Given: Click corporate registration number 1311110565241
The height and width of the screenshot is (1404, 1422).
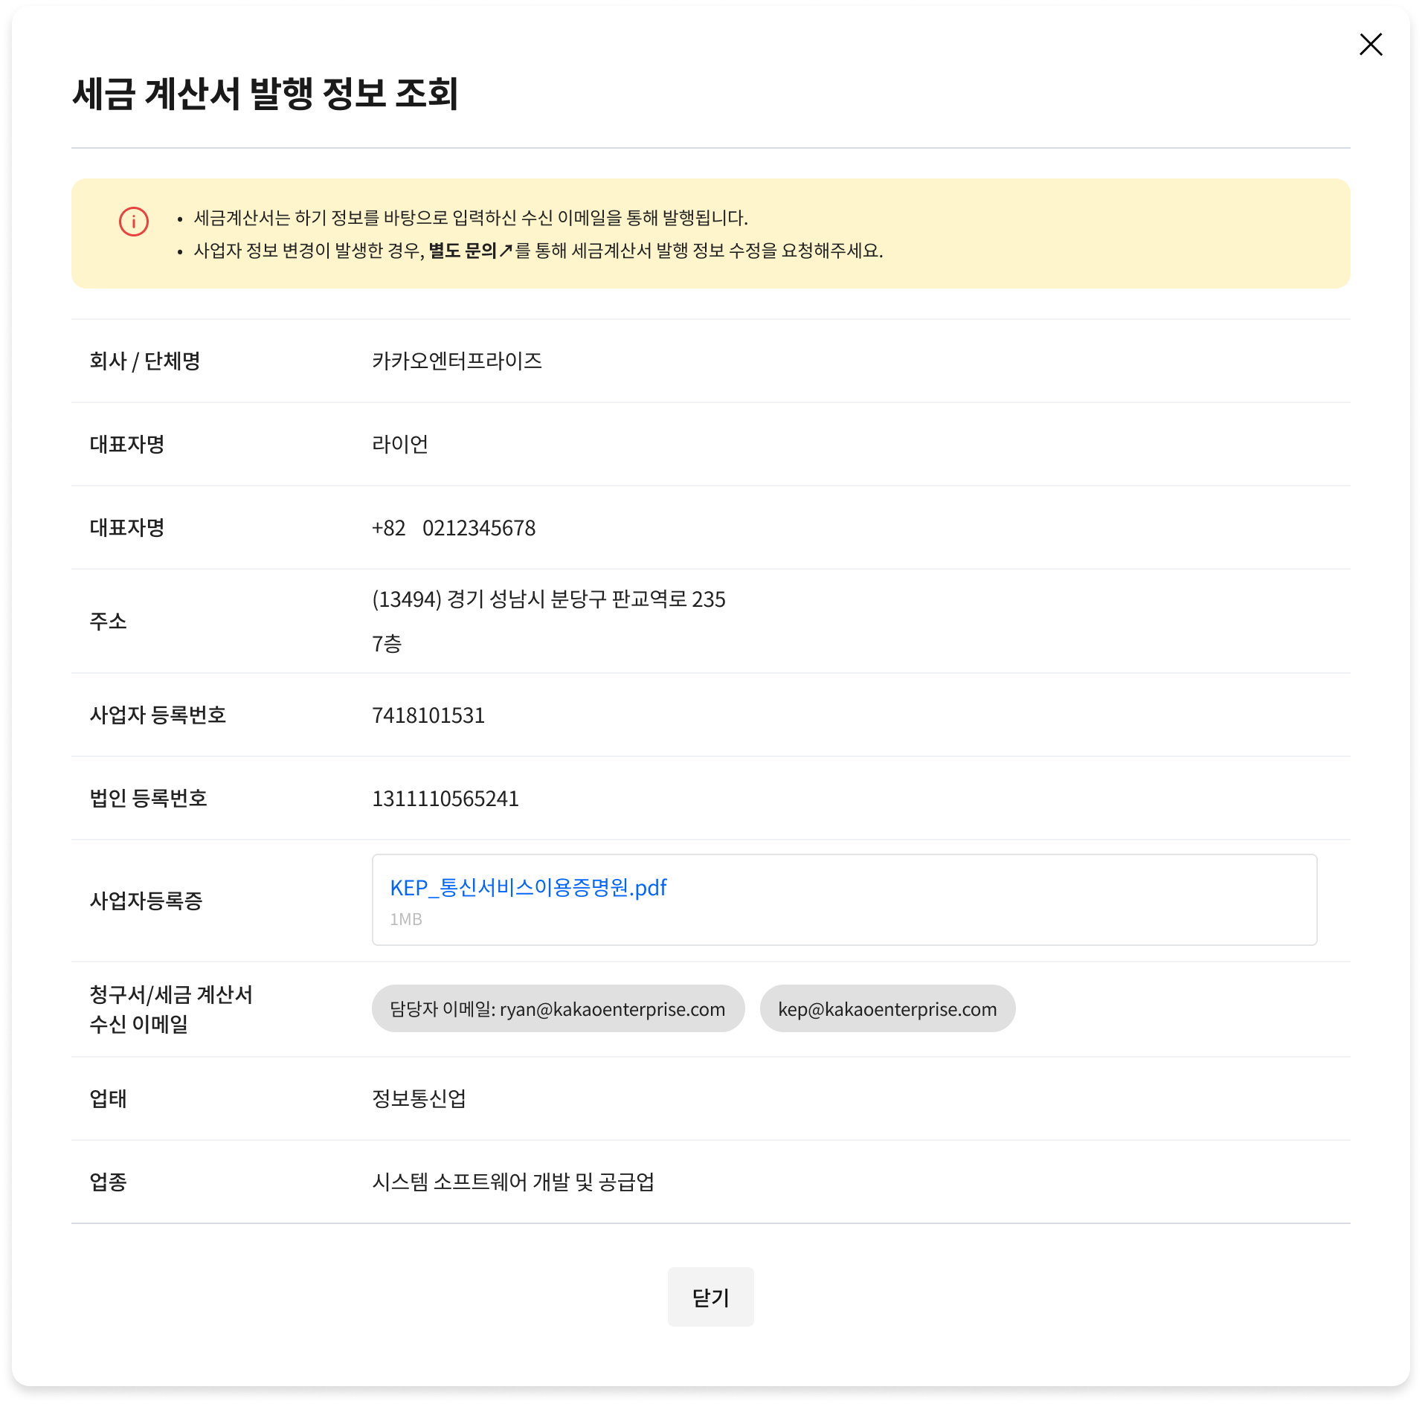Looking at the screenshot, I should pos(445,799).
